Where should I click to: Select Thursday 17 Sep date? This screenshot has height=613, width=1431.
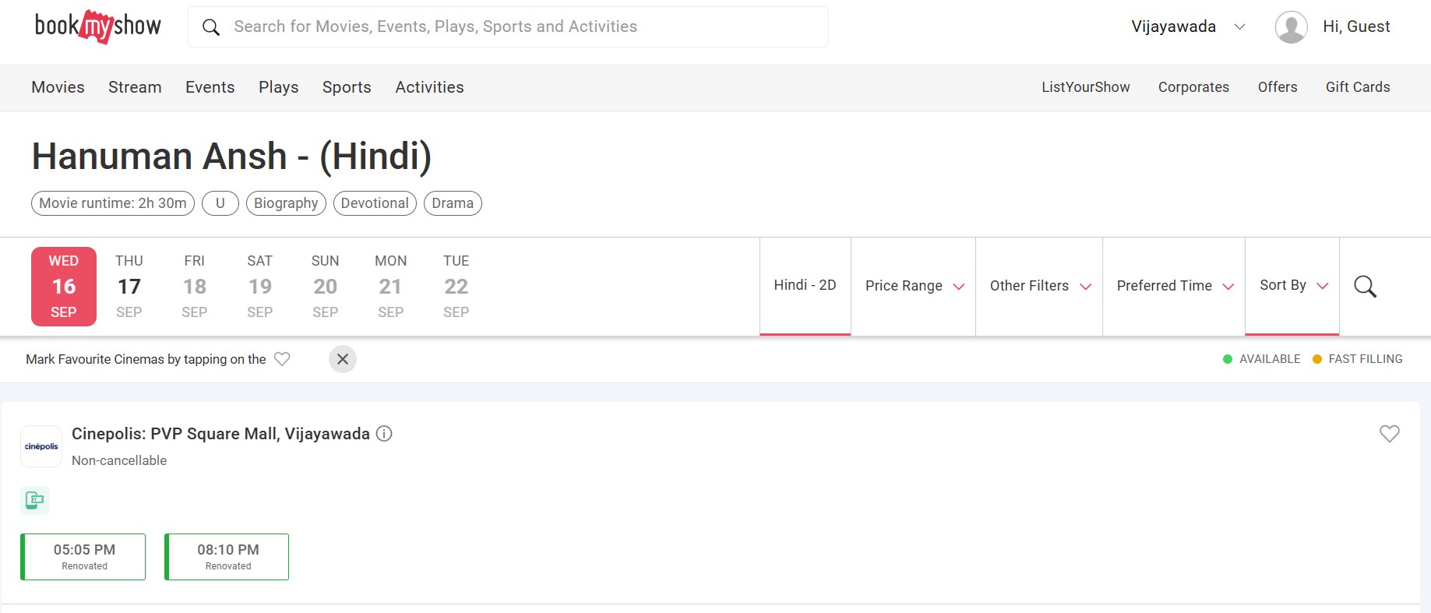pos(129,286)
